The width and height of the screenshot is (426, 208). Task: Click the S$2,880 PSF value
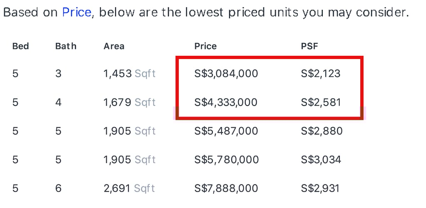pyautogui.click(x=322, y=131)
